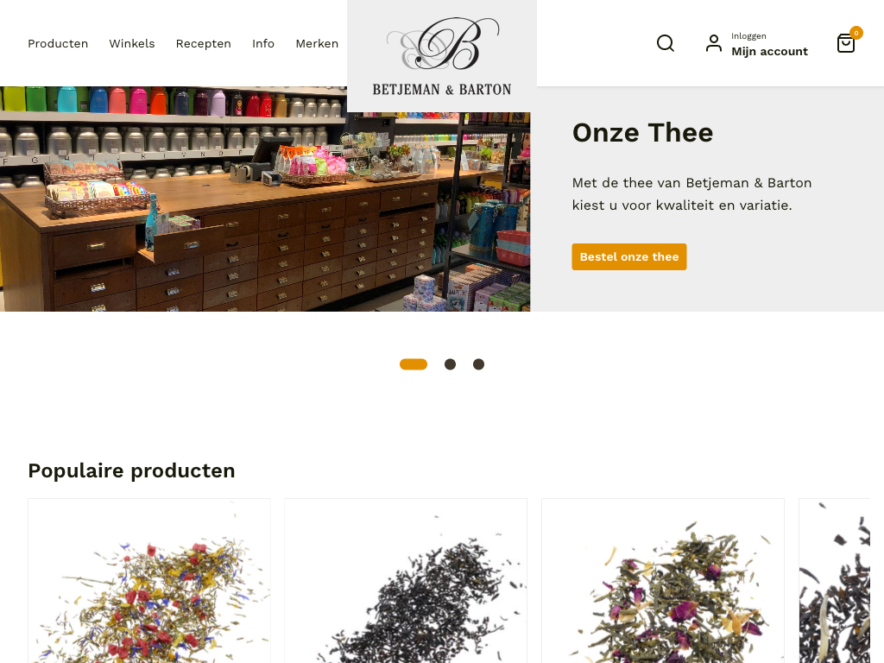The image size is (884, 663).
Task: Open the rose petal green tea product
Action: 663,581
